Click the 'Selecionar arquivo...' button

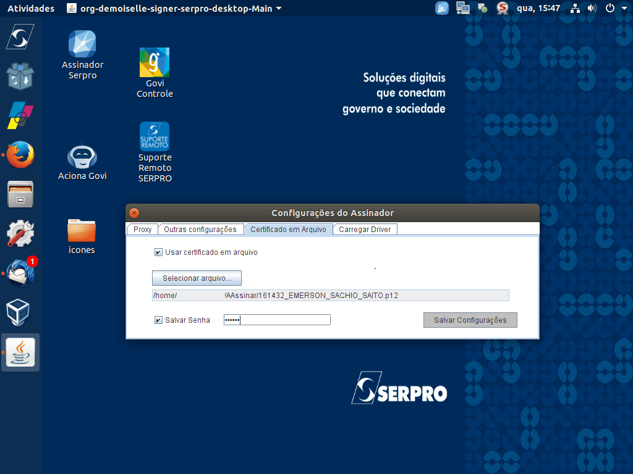point(197,278)
